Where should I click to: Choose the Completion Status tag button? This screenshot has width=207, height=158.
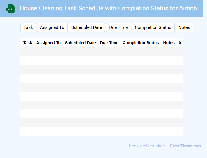pyautogui.click(x=153, y=27)
